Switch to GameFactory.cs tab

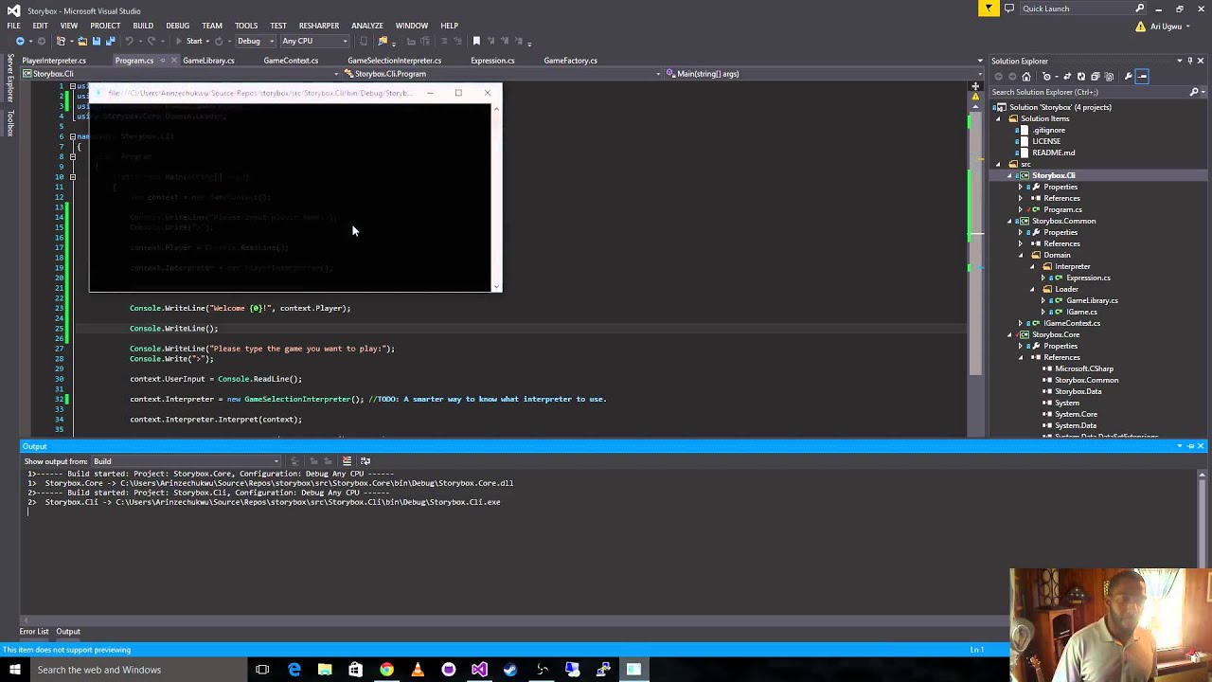pyautogui.click(x=570, y=61)
